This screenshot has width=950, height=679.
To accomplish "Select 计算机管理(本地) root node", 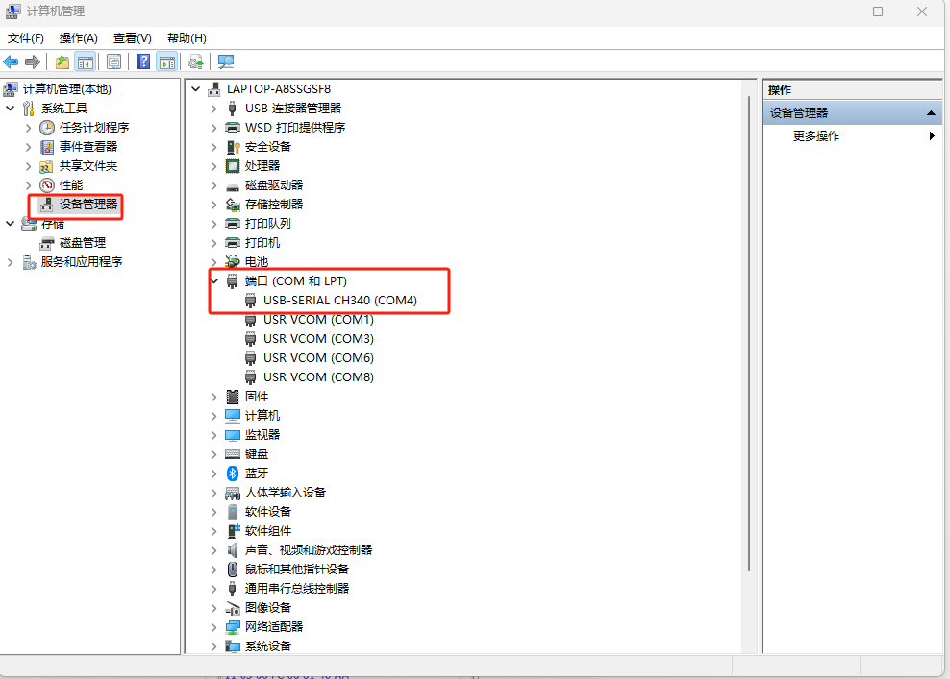I will (x=66, y=89).
